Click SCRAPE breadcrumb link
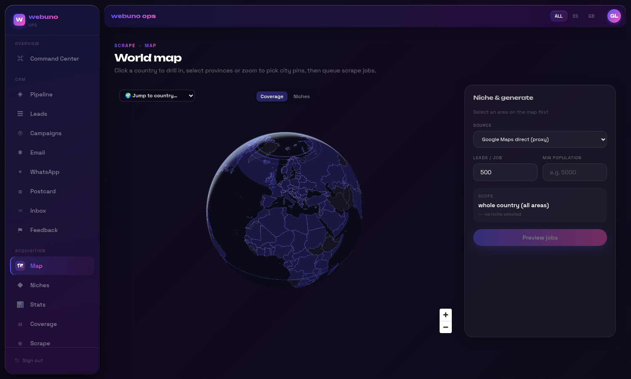Viewport: 631px width, 379px height. point(125,45)
